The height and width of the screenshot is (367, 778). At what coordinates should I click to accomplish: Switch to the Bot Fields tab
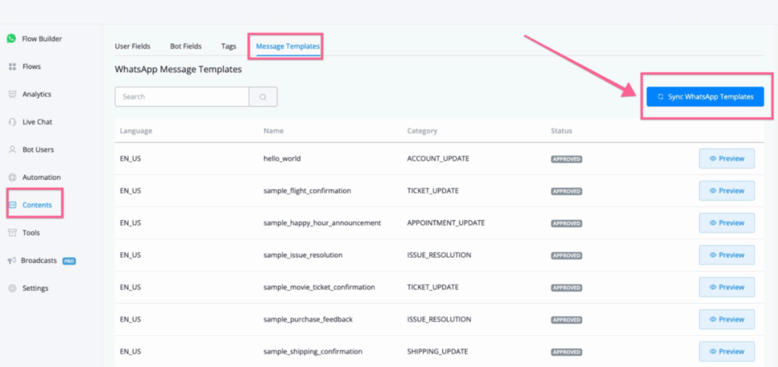[185, 46]
